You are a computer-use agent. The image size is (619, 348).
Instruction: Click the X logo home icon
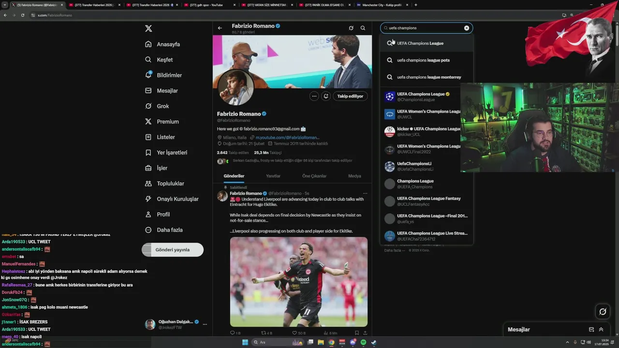coord(148,29)
